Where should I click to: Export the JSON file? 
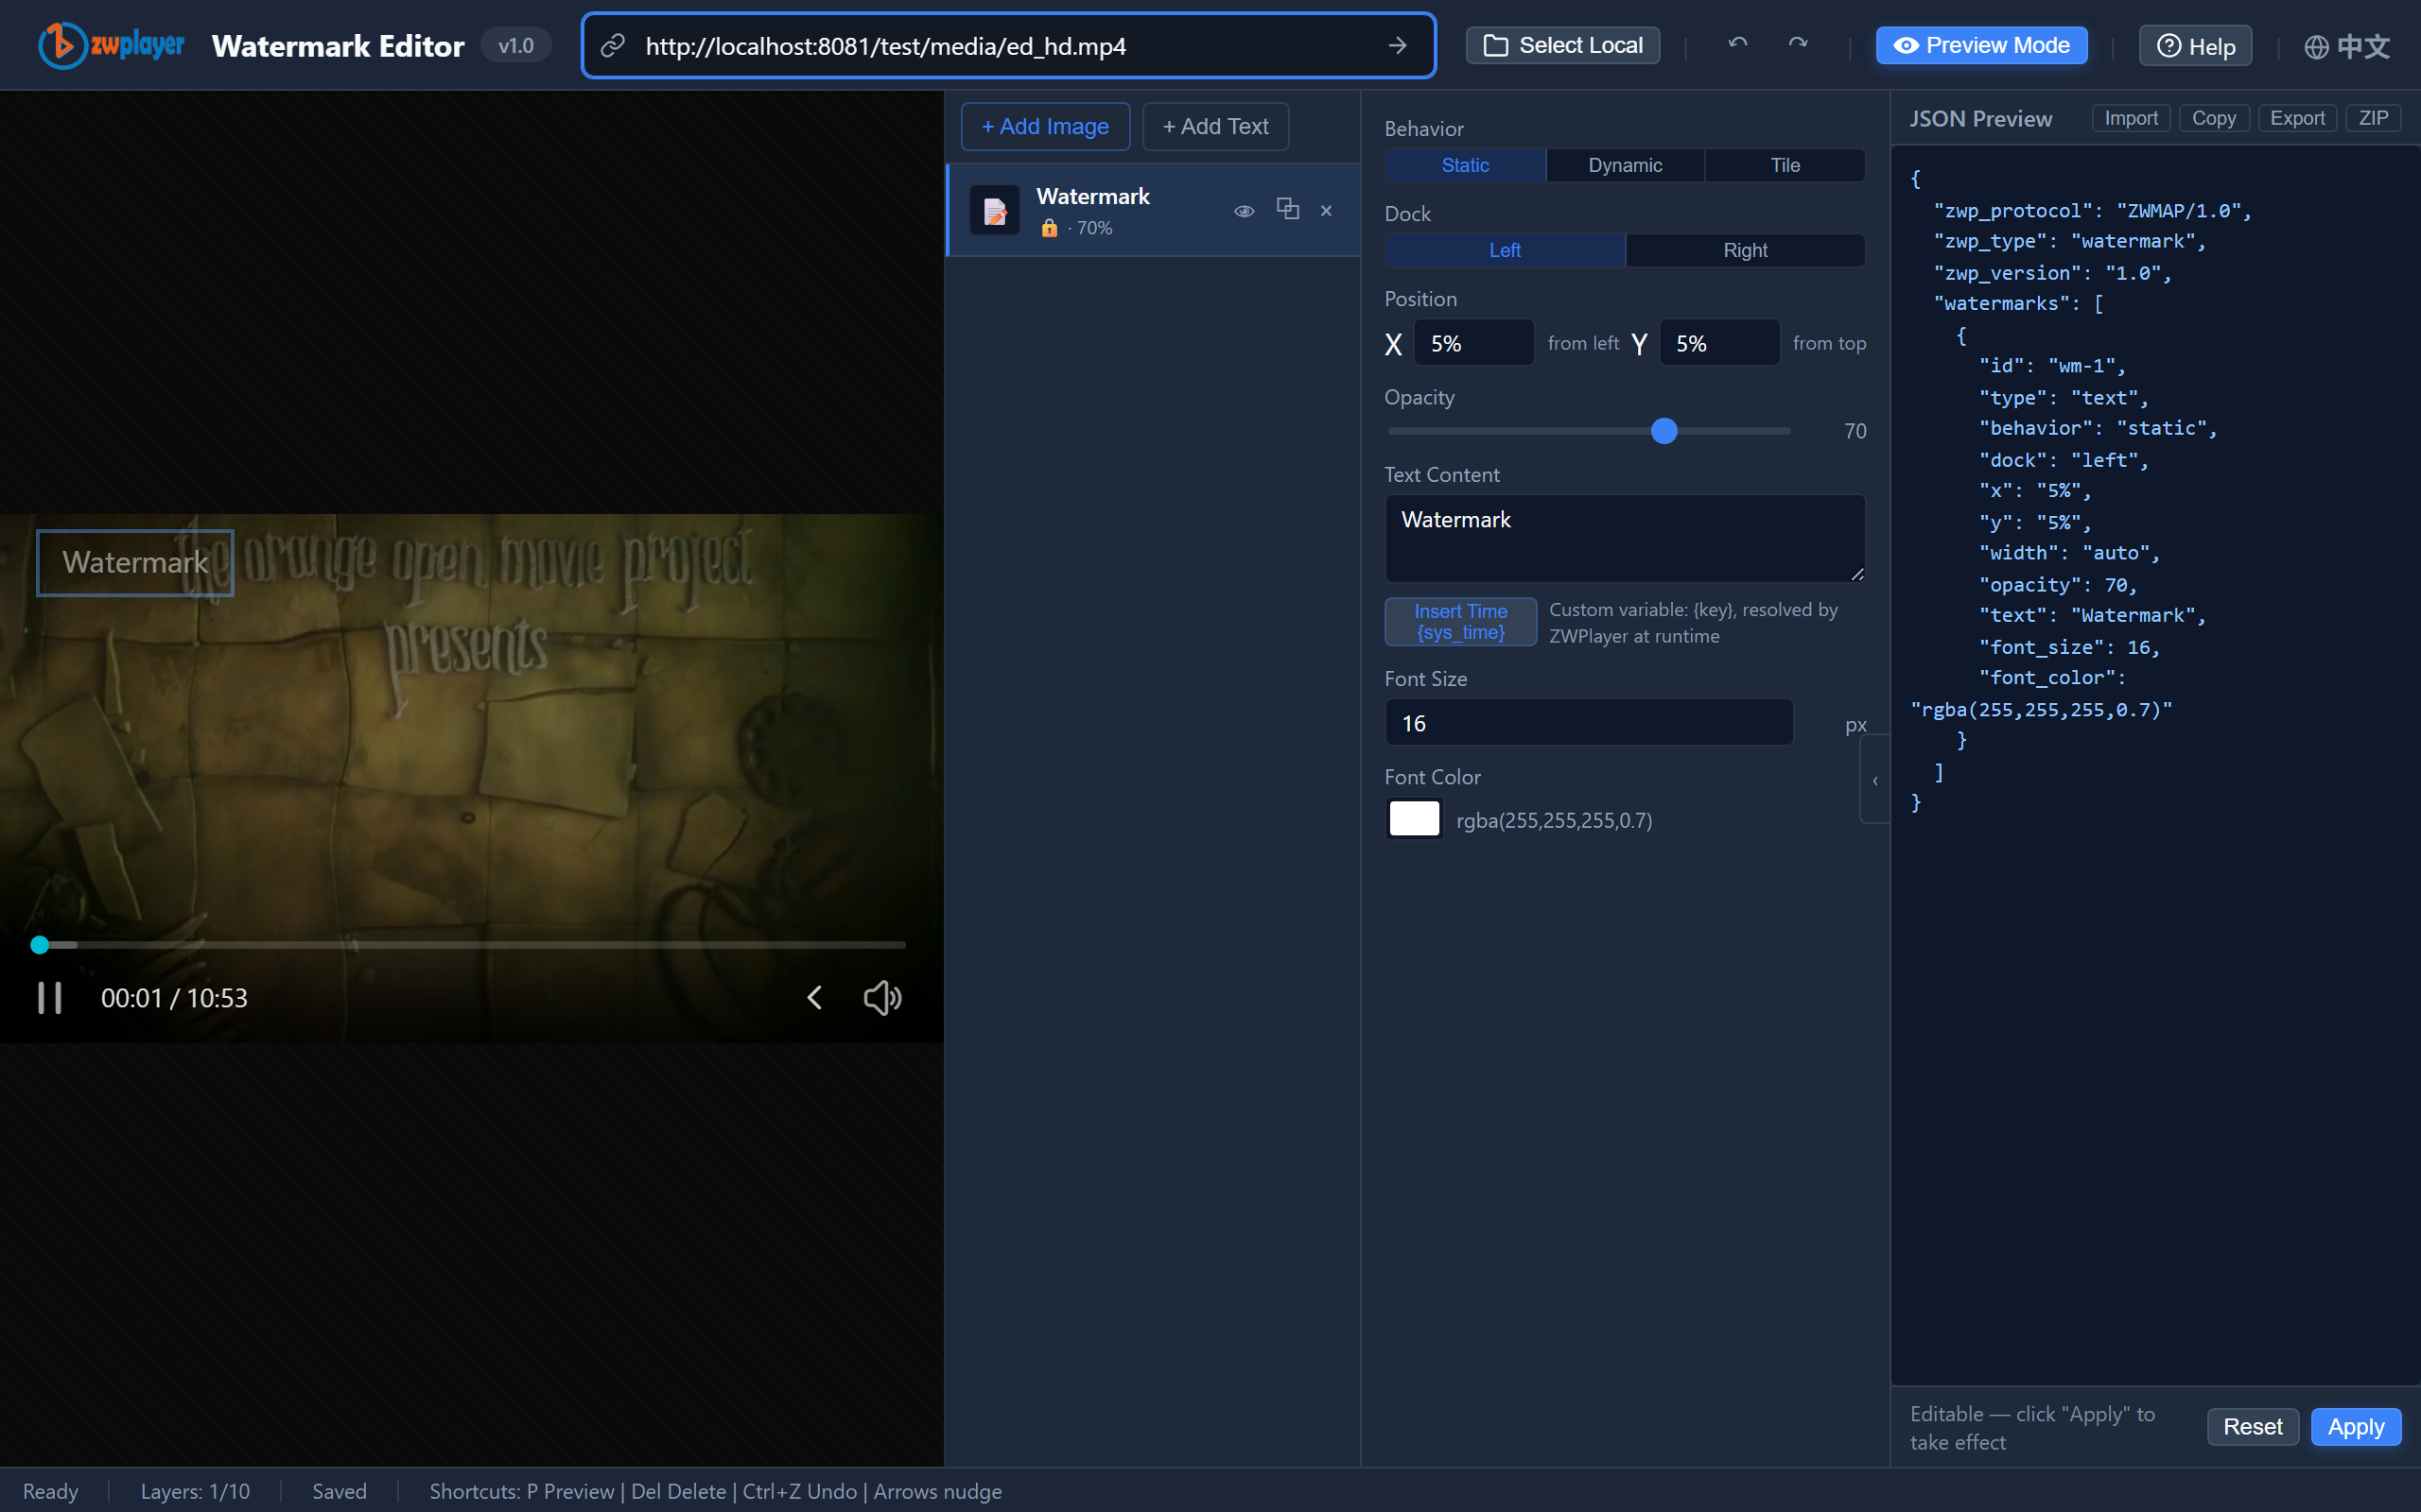2297,118
